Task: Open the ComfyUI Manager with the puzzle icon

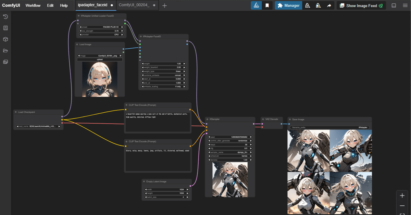Action: (288, 5)
